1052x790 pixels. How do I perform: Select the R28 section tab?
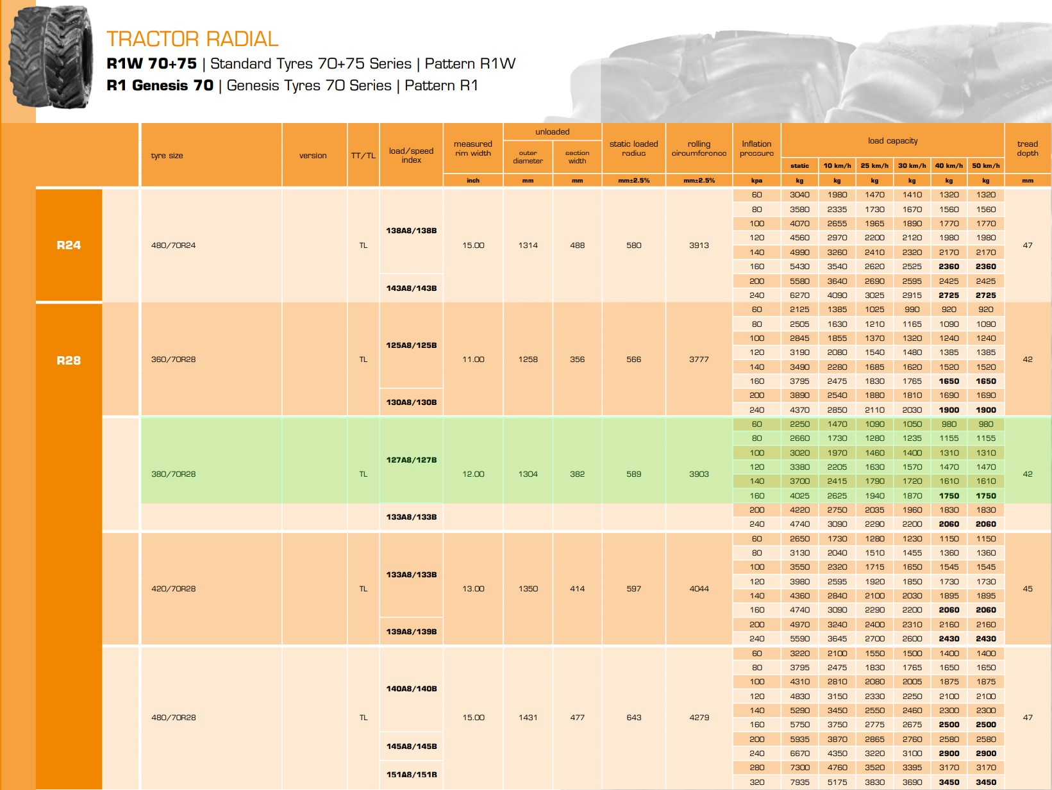tap(69, 360)
